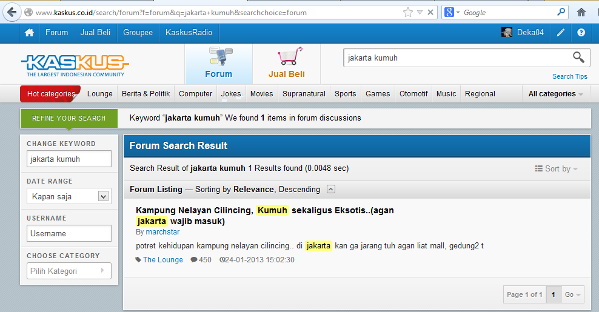Click the pencil create-post icon

560,33
